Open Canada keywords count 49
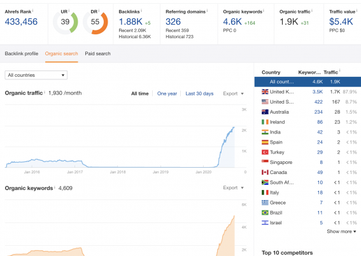This screenshot has height=256, width=361. click(x=320, y=172)
